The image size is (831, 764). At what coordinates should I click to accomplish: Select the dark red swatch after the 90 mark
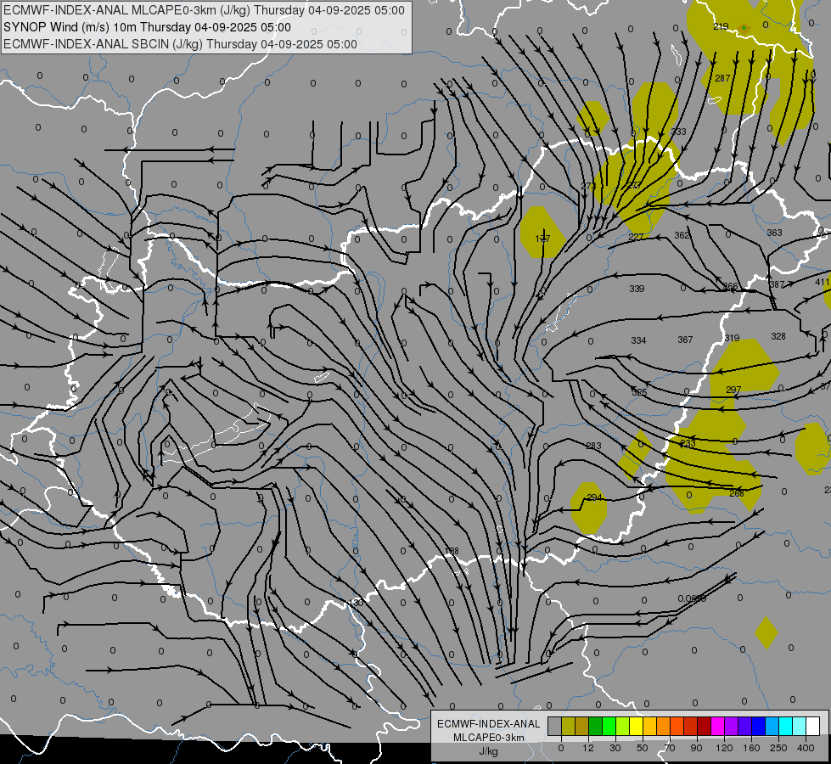pos(705,727)
